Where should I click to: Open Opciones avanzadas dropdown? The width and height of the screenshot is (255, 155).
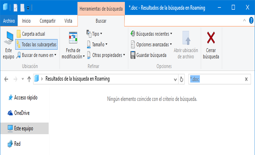coord(151,44)
